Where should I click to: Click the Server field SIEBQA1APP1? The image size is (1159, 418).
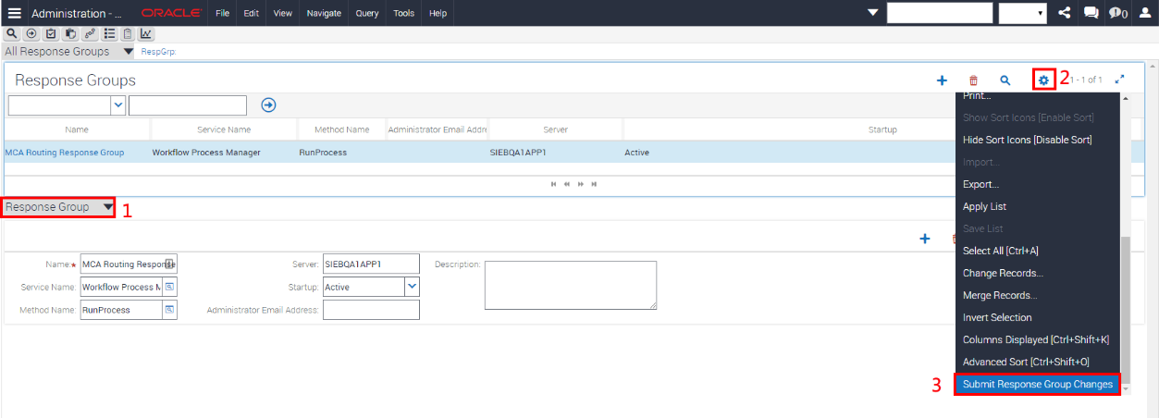coord(371,264)
